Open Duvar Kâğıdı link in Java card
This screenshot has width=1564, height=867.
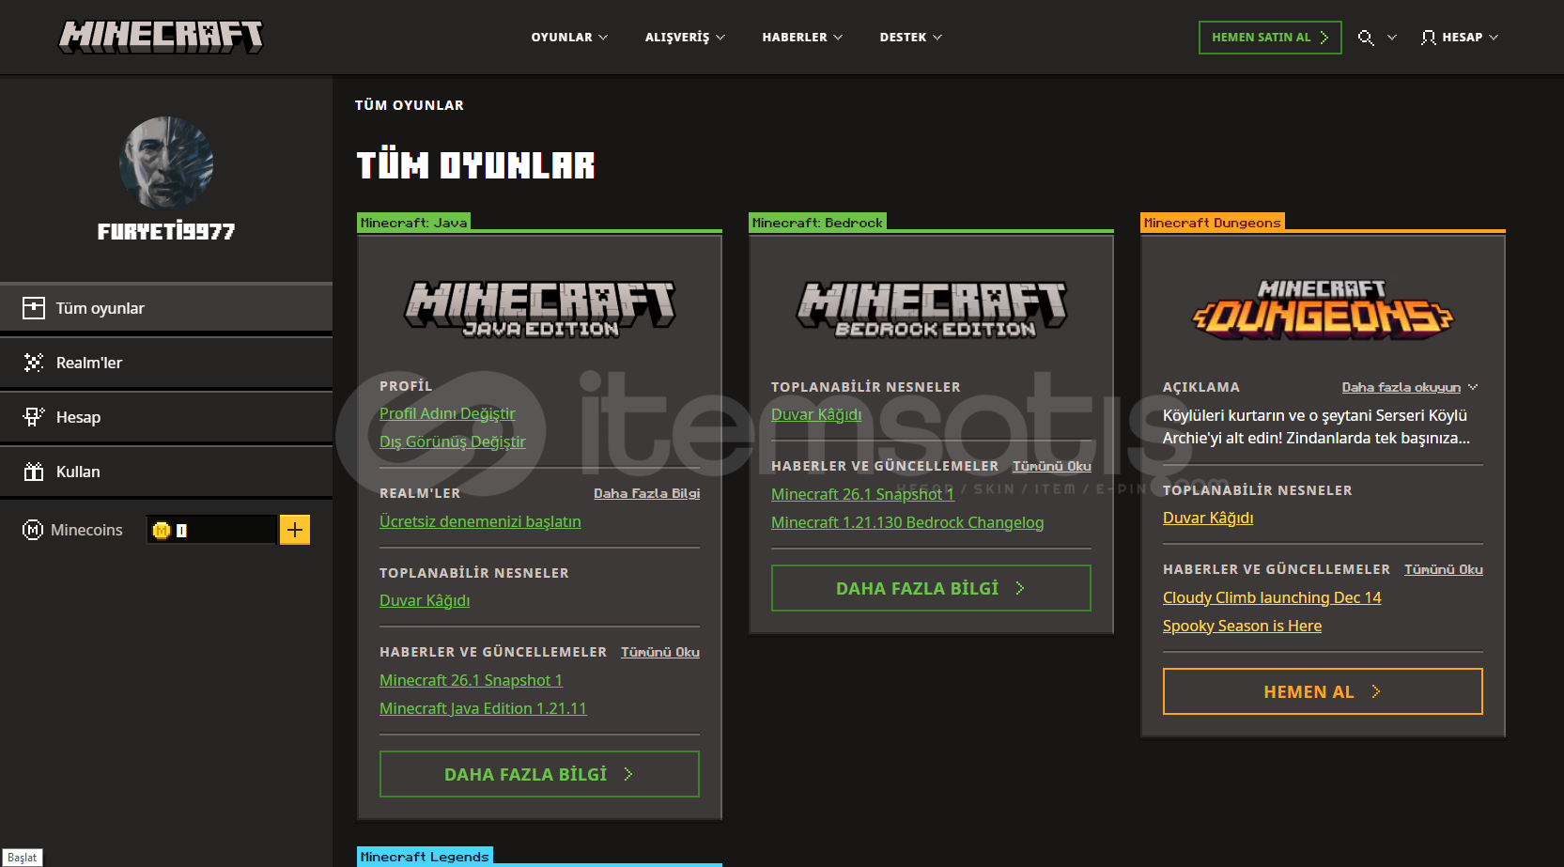pyautogui.click(x=425, y=600)
